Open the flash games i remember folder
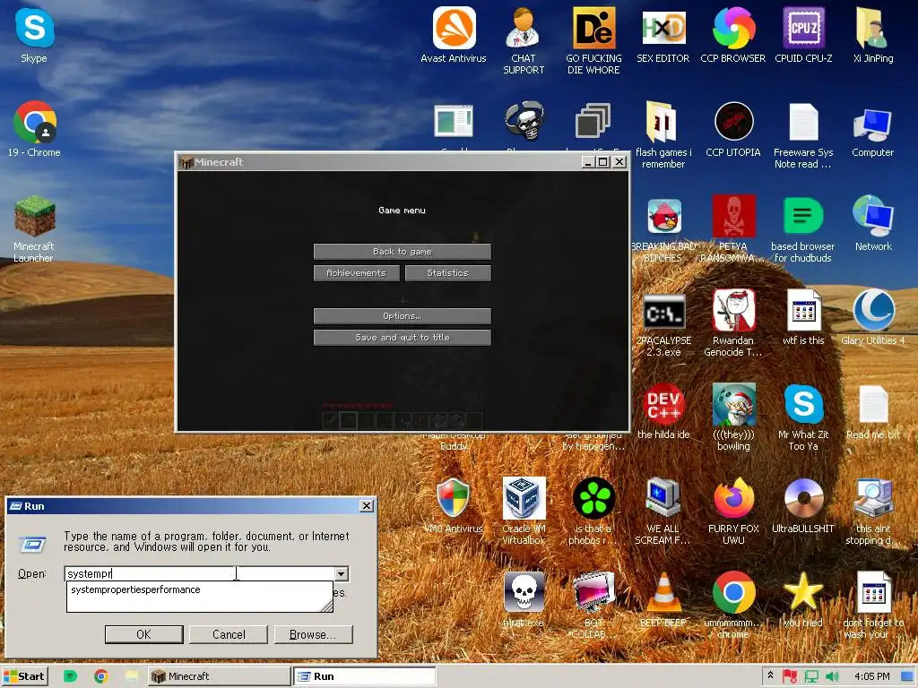The width and height of the screenshot is (918, 688). (663, 135)
